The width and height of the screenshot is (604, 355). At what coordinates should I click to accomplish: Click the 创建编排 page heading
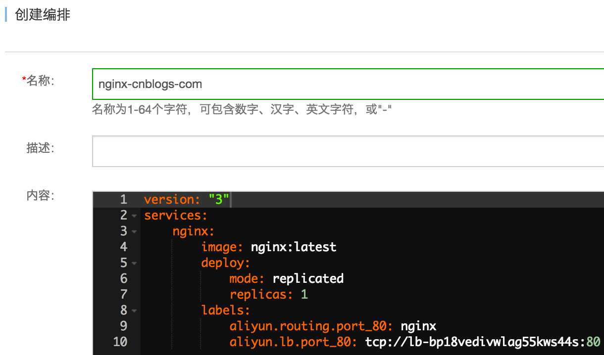pyautogui.click(x=43, y=15)
